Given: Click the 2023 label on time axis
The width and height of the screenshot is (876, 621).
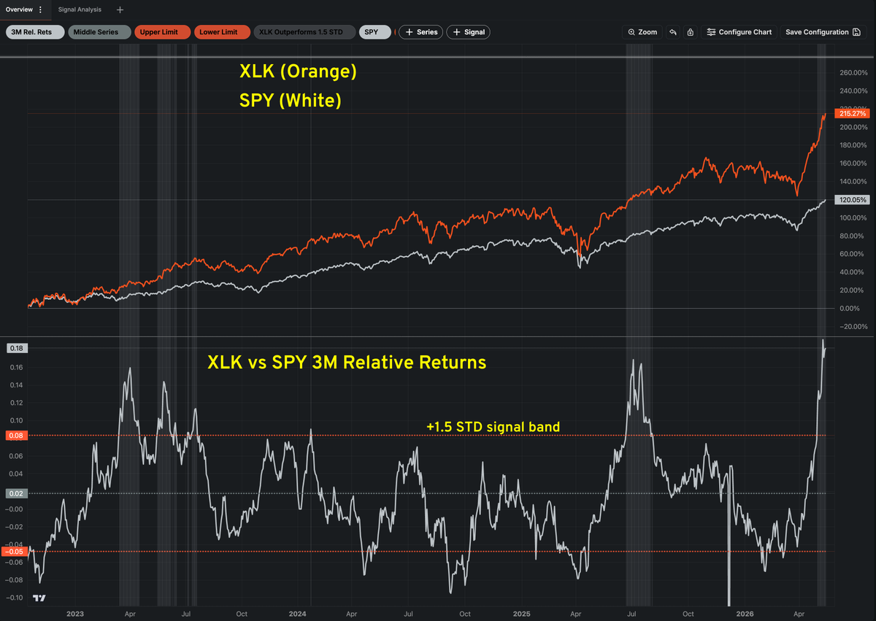Looking at the screenshot, I should pos(74,614).
